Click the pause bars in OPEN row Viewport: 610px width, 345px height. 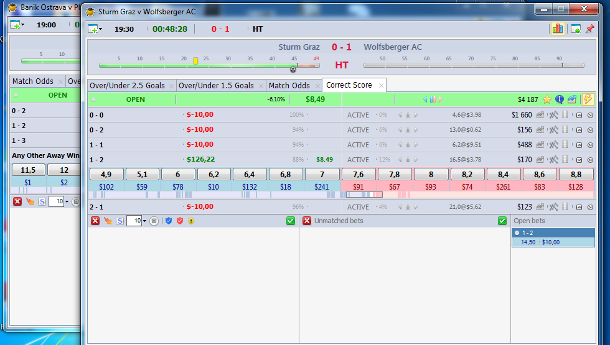point(433,99)
